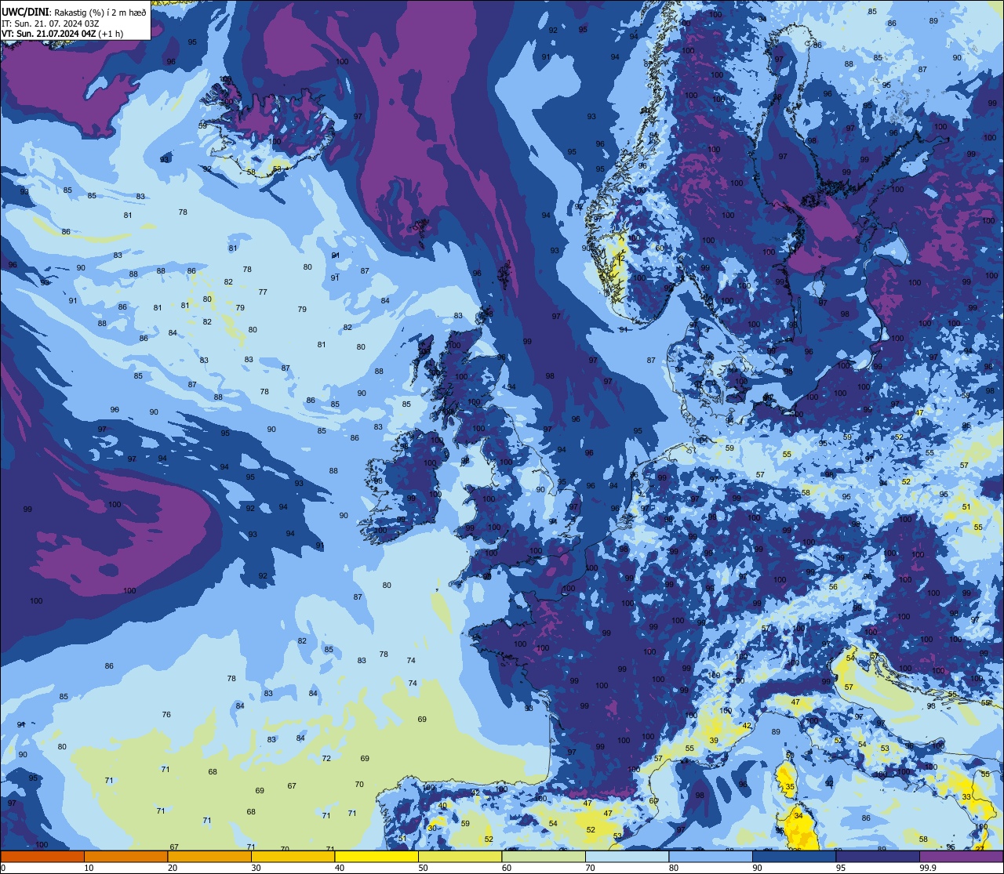Click the 80–90% medium blue legend swatch

pos(711,856)
